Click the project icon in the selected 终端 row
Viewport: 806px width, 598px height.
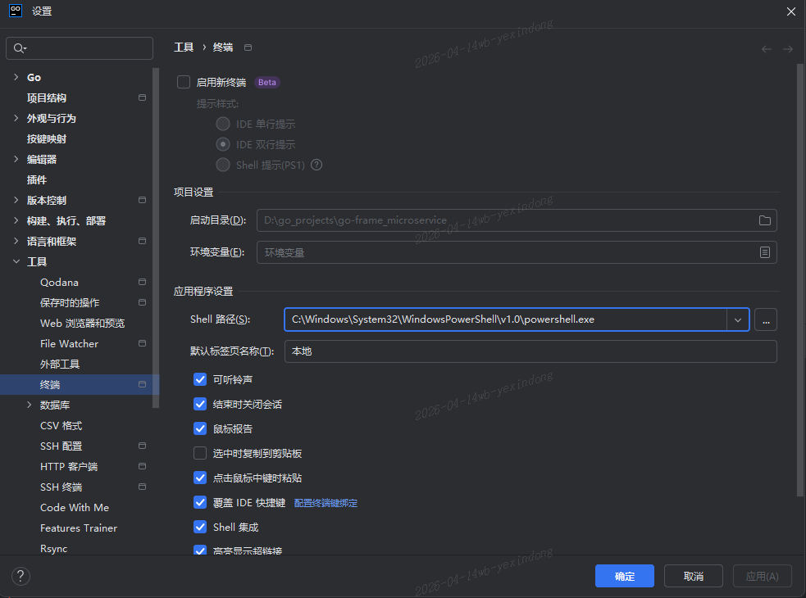click(x=143, y=384)
